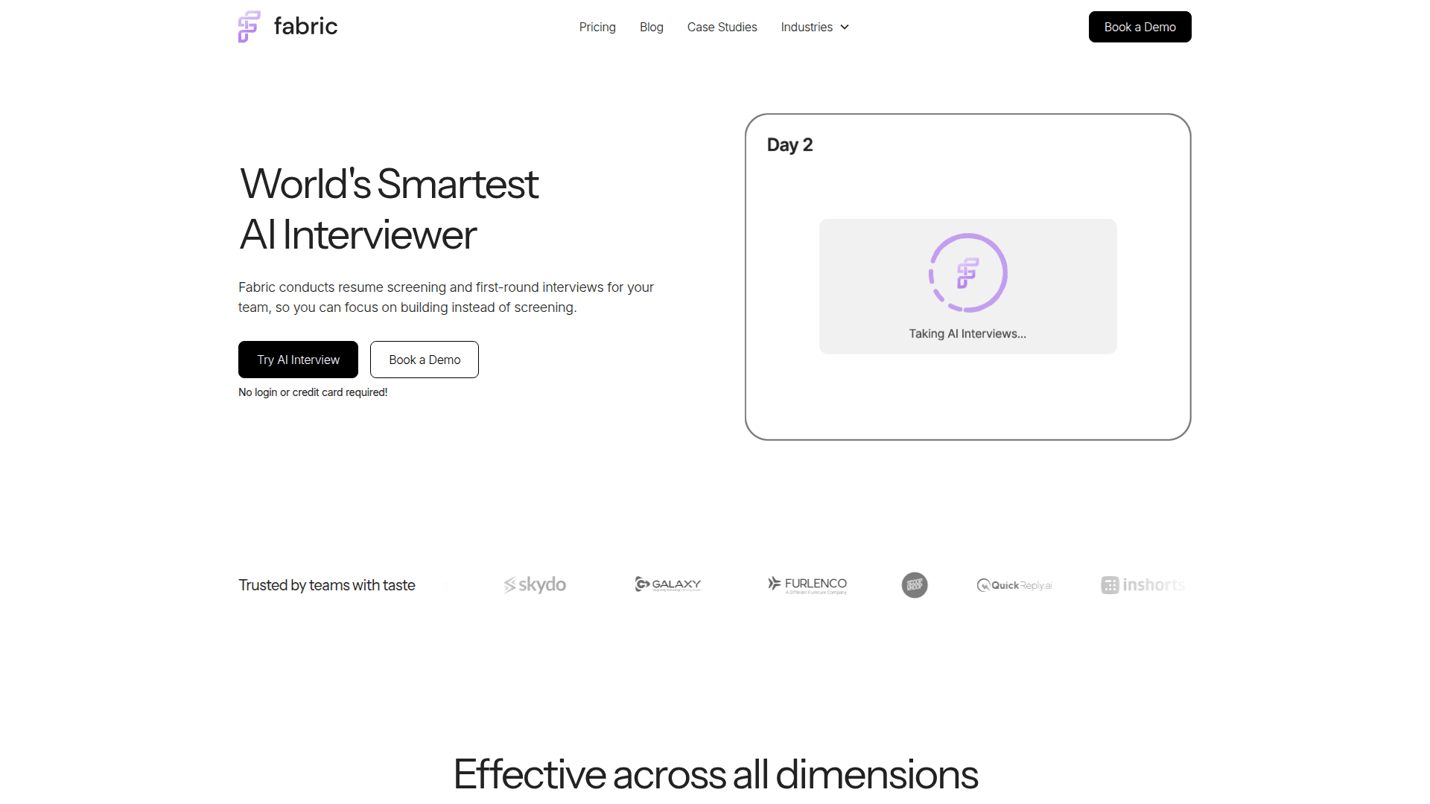The height and width of the screenshot is (804, 1430).
Task: Click the fabric wordmark text
Action: pos(305,27)
